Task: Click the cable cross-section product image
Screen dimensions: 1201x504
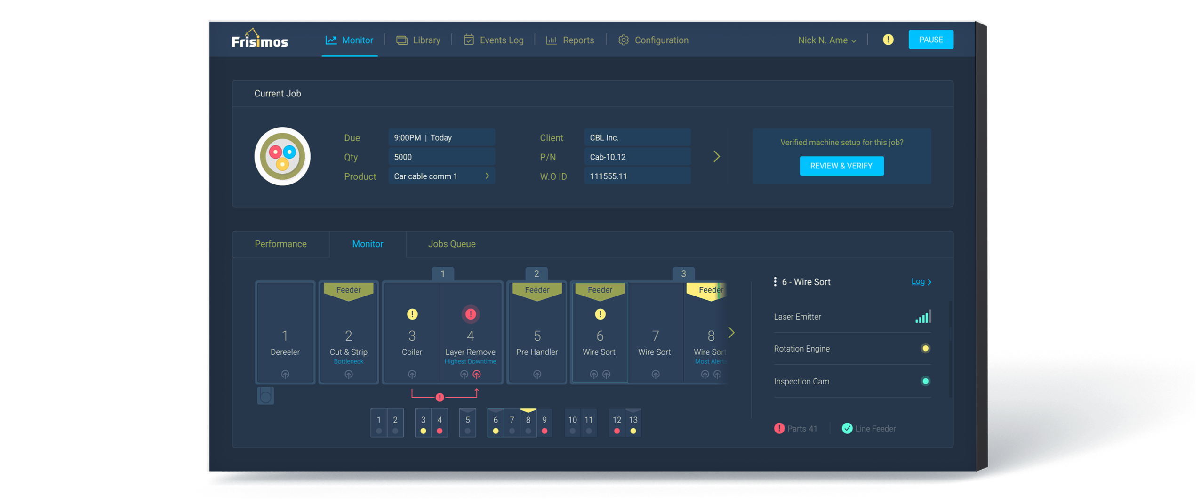Action: (x=282, y=156)
